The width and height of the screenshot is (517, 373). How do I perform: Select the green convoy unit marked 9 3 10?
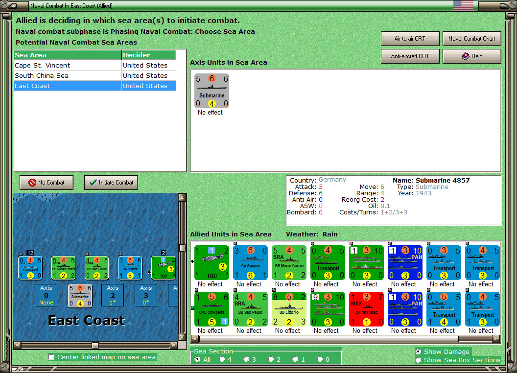pyautogui.click(x=328, y=309)
